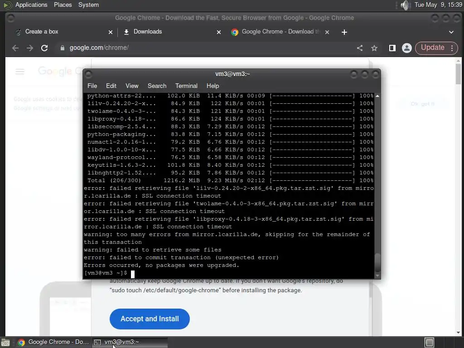This screenshot has height=348, width=464.
Task: Click the terminal scrollbar thumb
Action: pyautogui.click(x=377, y=263)
